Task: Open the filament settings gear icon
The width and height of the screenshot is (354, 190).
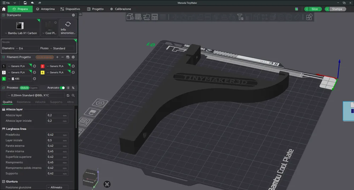Action: [73, 57]
